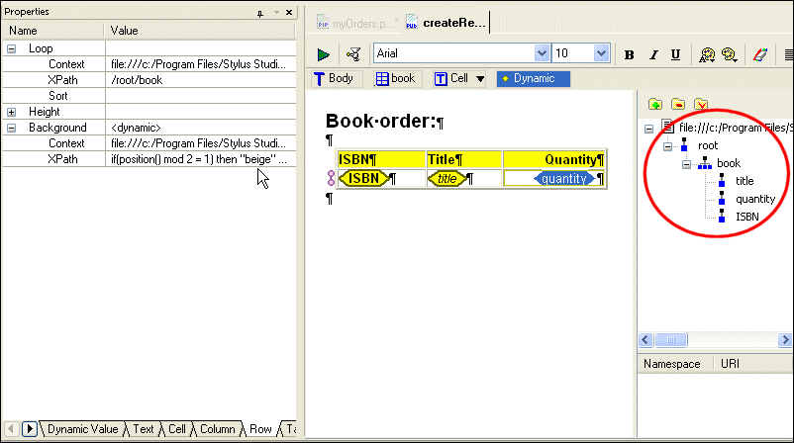Click the filter icon beside the preview button
Image resolution: width=794 pixels, height=443 pixels.
click(352, 54)
